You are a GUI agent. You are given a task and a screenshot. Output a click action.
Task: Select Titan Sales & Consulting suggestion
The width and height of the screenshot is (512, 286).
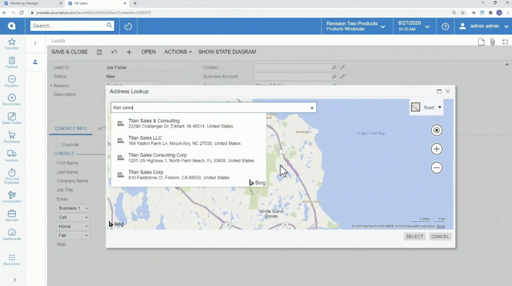188,123
